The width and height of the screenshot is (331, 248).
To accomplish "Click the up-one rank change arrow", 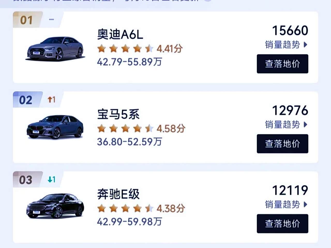I will 51,99.
